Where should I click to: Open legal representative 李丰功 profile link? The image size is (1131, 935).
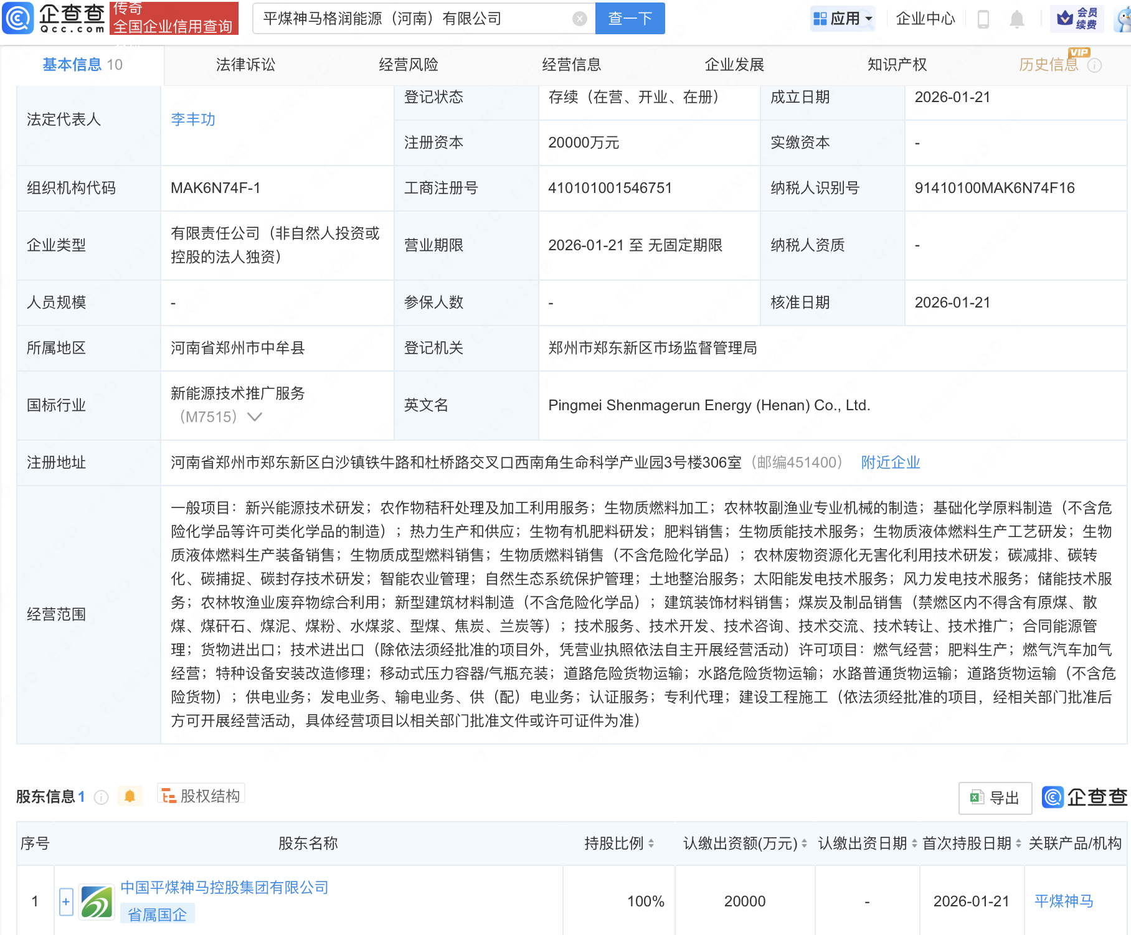pos(192,120)
